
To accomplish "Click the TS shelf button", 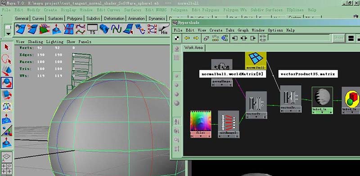I will tap(92, 29).
